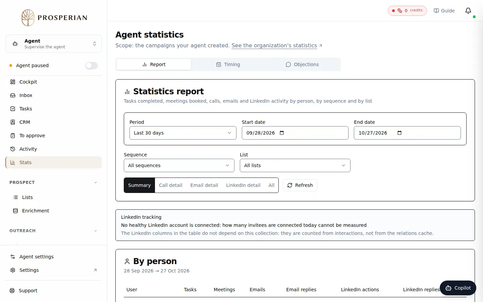The width and height of the screenshot is (483, 302).
Task: Open Support in the sidebar
Action: (54, 291)
